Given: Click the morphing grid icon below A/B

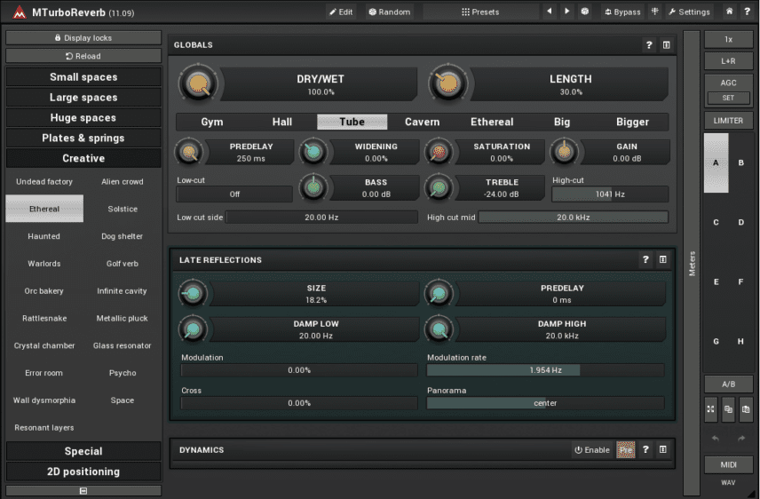Looking at the screenshot, I should point(710,409).
